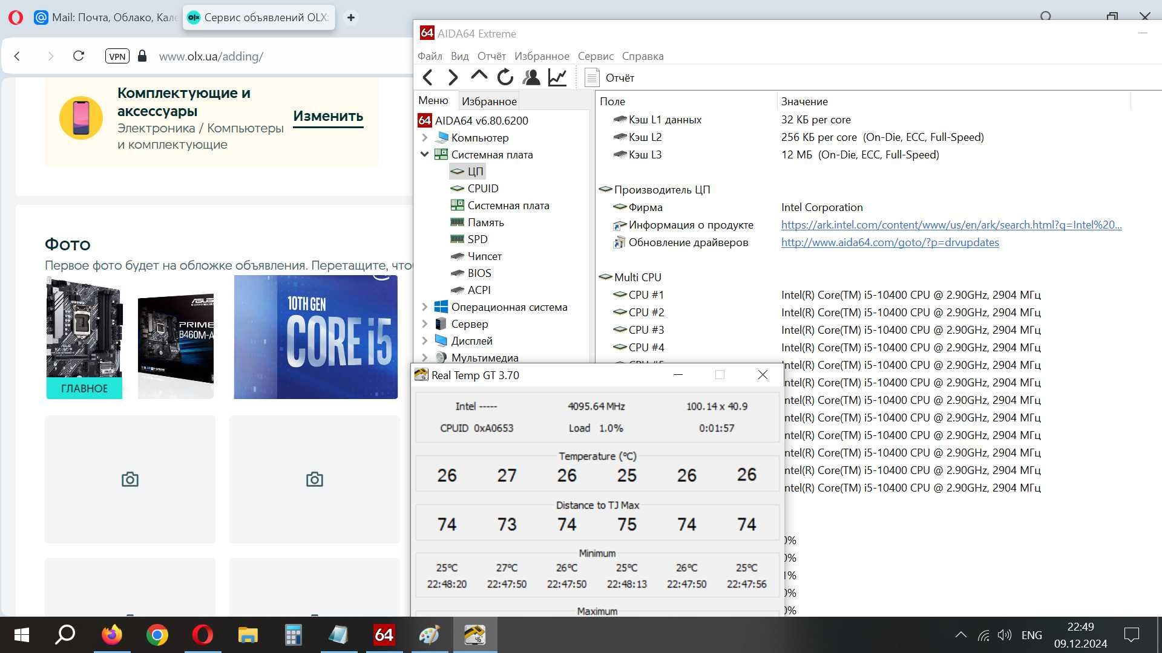
Task: Collapse the Системная плата tree branch
Action: [425, 154]
